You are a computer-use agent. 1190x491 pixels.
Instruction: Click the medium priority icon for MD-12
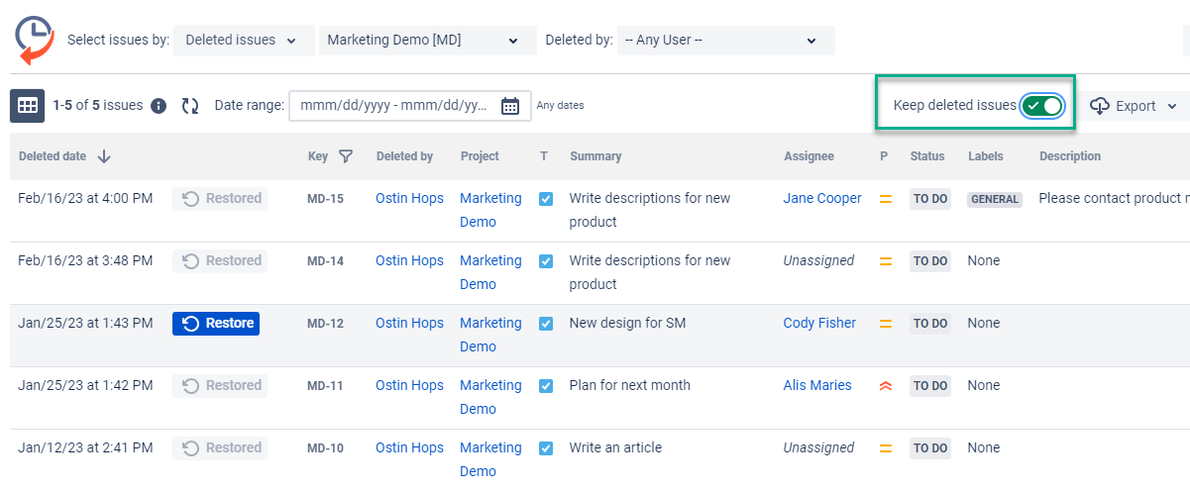tap(886, 324)
